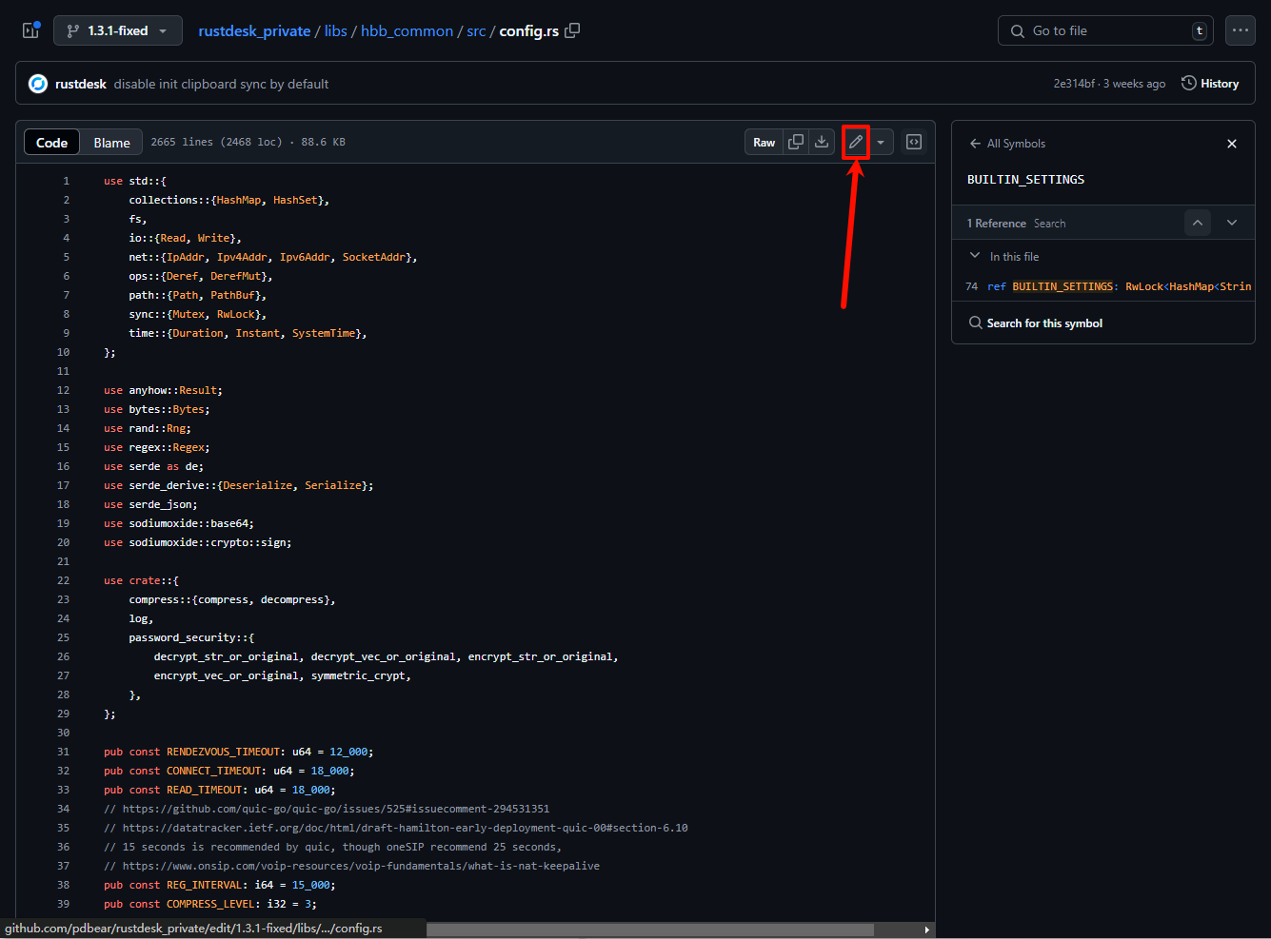Switch to the Blame tab
The width and height of the screenshot is (1271, 939).
pyautogui.click(x=111, y=142)
